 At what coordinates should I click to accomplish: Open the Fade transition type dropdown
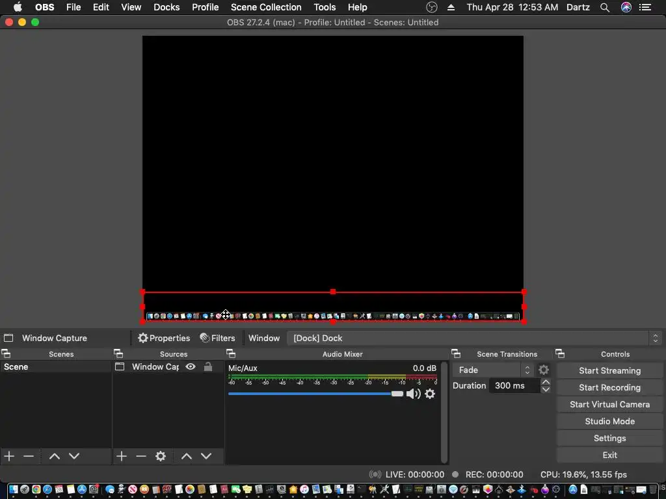pos(493,370)
